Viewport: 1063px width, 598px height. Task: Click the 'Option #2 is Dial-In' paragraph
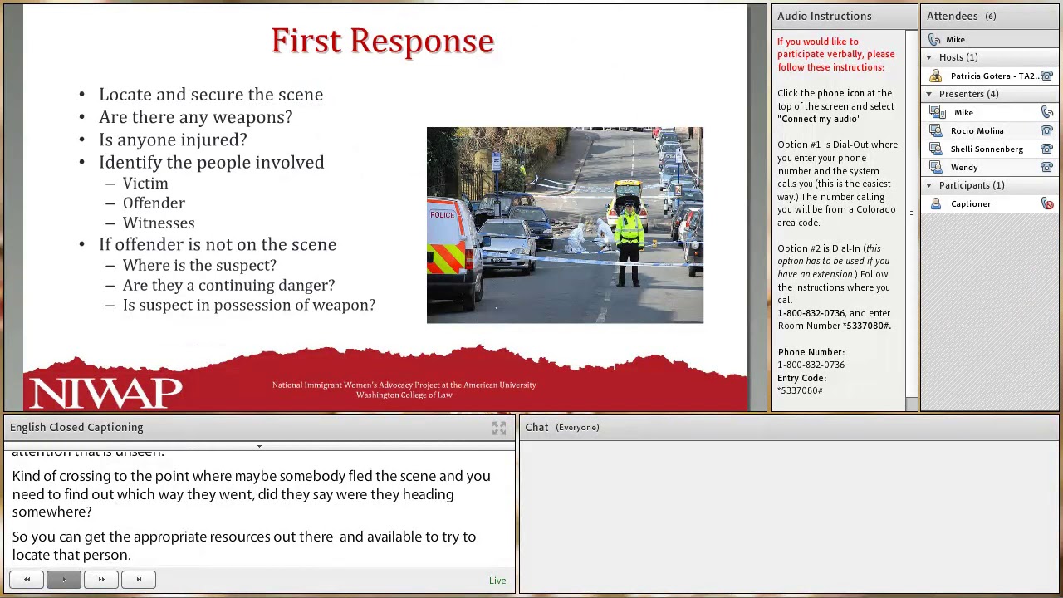[834, 287]
